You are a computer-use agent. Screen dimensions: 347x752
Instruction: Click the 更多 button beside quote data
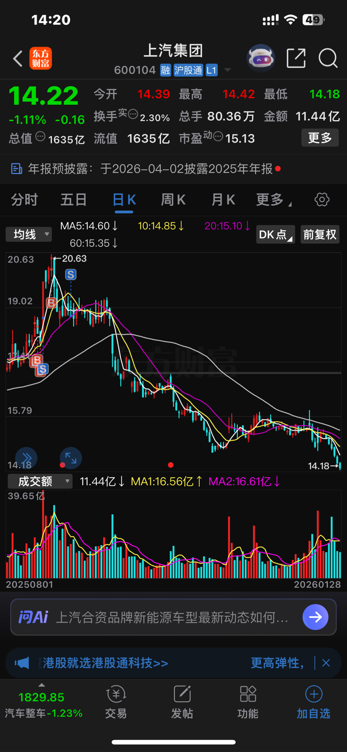(x=320, y=138)
